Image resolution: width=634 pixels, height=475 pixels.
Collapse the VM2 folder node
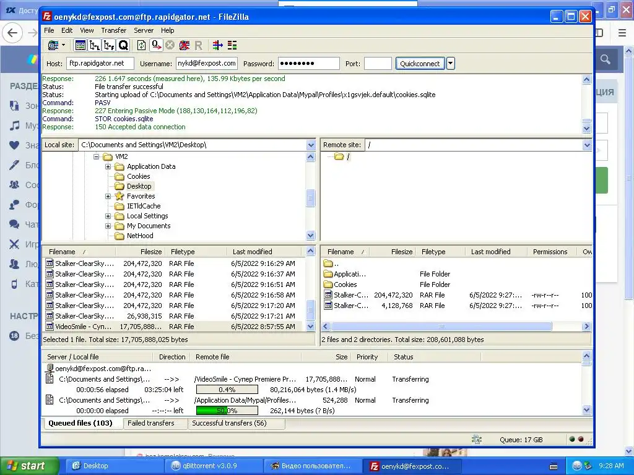click(96, 156)
